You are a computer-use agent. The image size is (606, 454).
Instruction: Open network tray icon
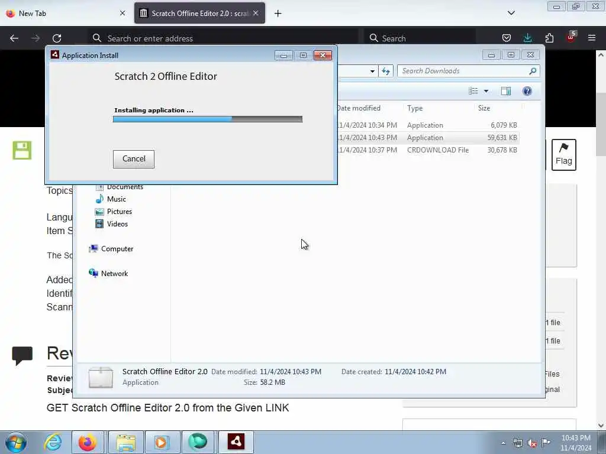coord(517,443)
